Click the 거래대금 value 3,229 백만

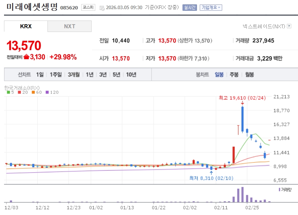(x=270, y=58)
